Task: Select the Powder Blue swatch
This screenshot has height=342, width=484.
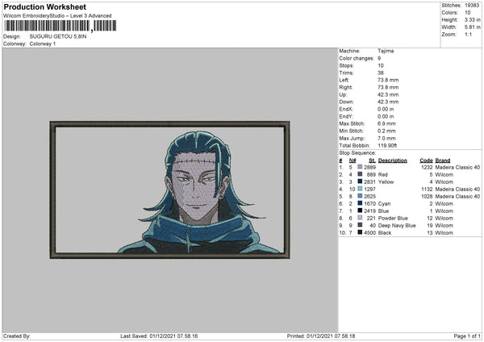Action: (x=360, y=218)
